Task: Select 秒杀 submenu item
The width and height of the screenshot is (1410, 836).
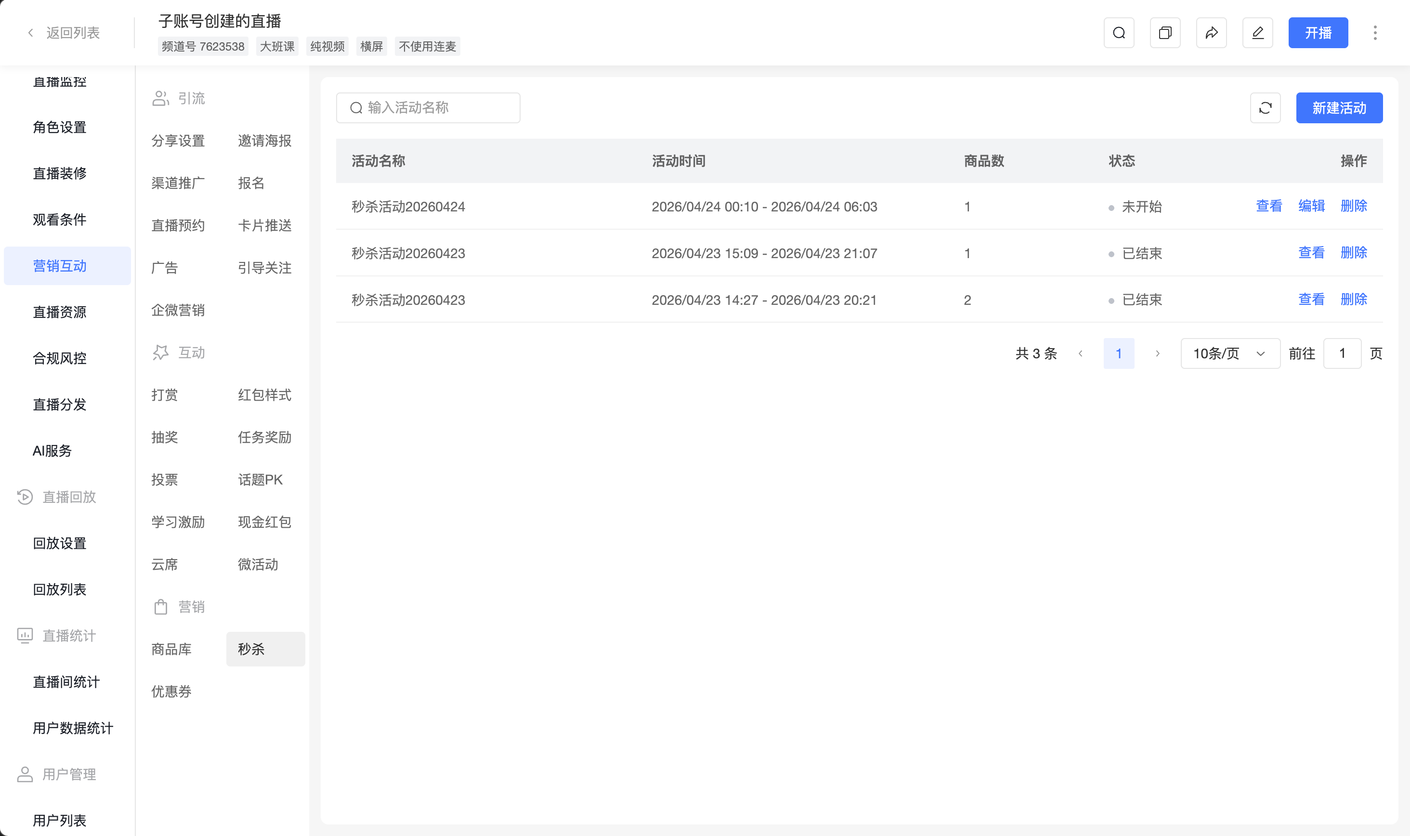Action: [265, 649]
